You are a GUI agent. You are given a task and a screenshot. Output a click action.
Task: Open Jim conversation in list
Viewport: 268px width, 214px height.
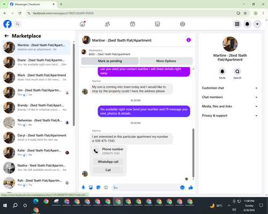coord(36,93)
